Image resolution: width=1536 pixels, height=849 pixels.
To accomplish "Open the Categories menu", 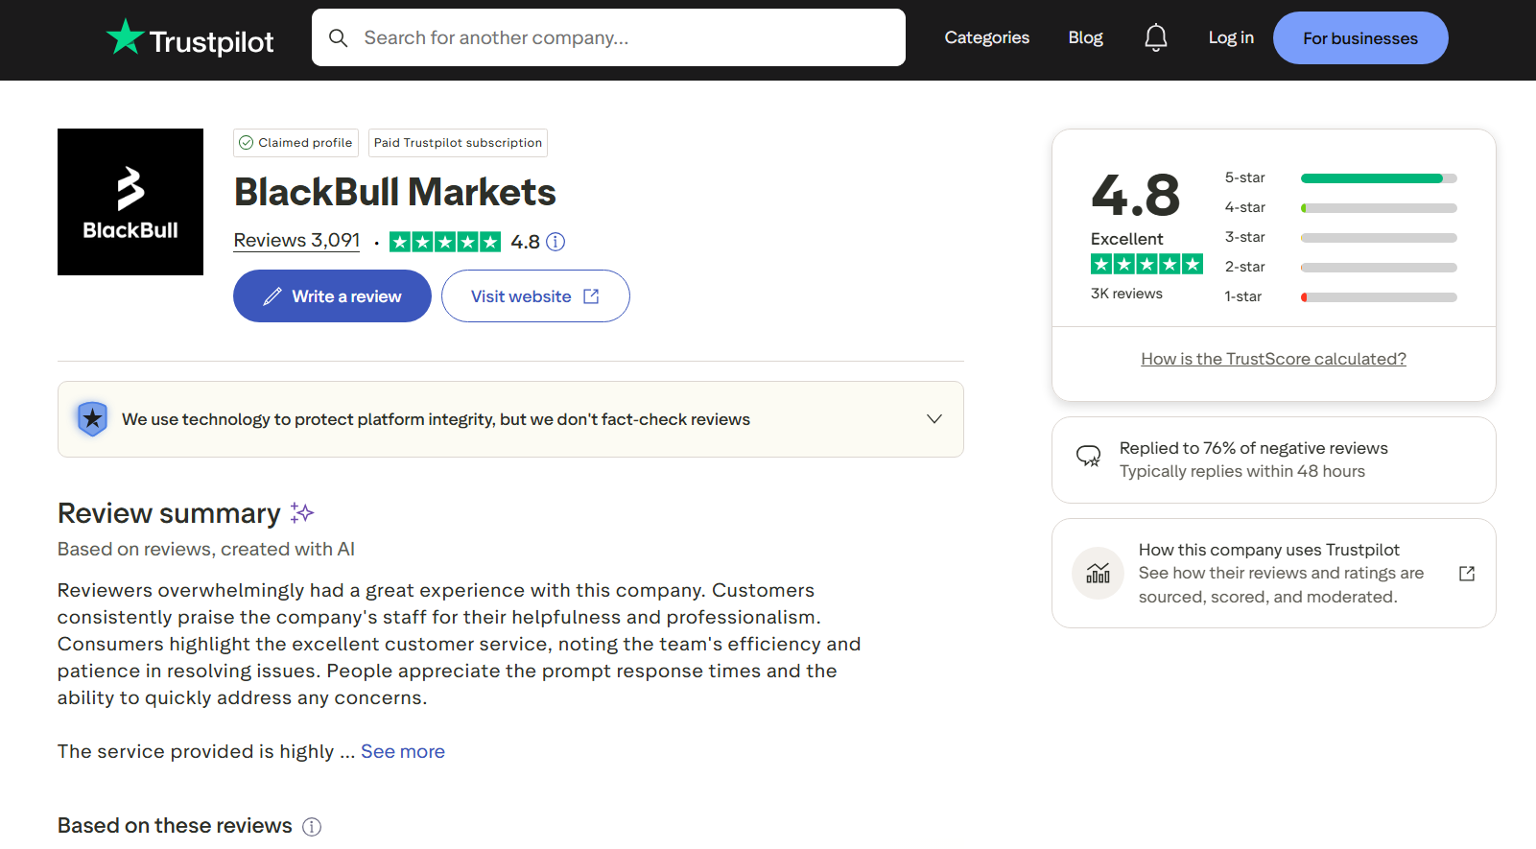I will coord(986,37).
